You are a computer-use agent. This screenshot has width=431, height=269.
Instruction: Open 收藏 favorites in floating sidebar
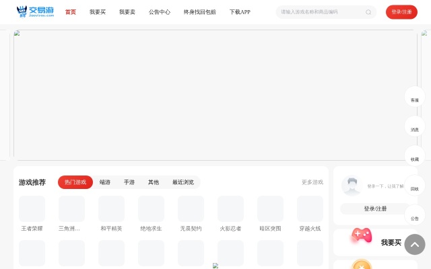(x=414, y=156)
